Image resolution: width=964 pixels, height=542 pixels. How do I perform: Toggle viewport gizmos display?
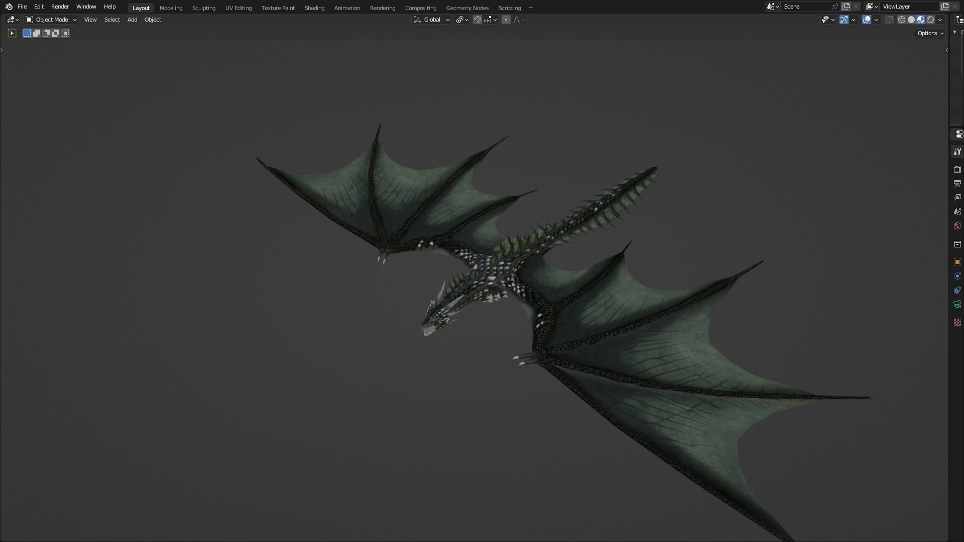point(844,20)
